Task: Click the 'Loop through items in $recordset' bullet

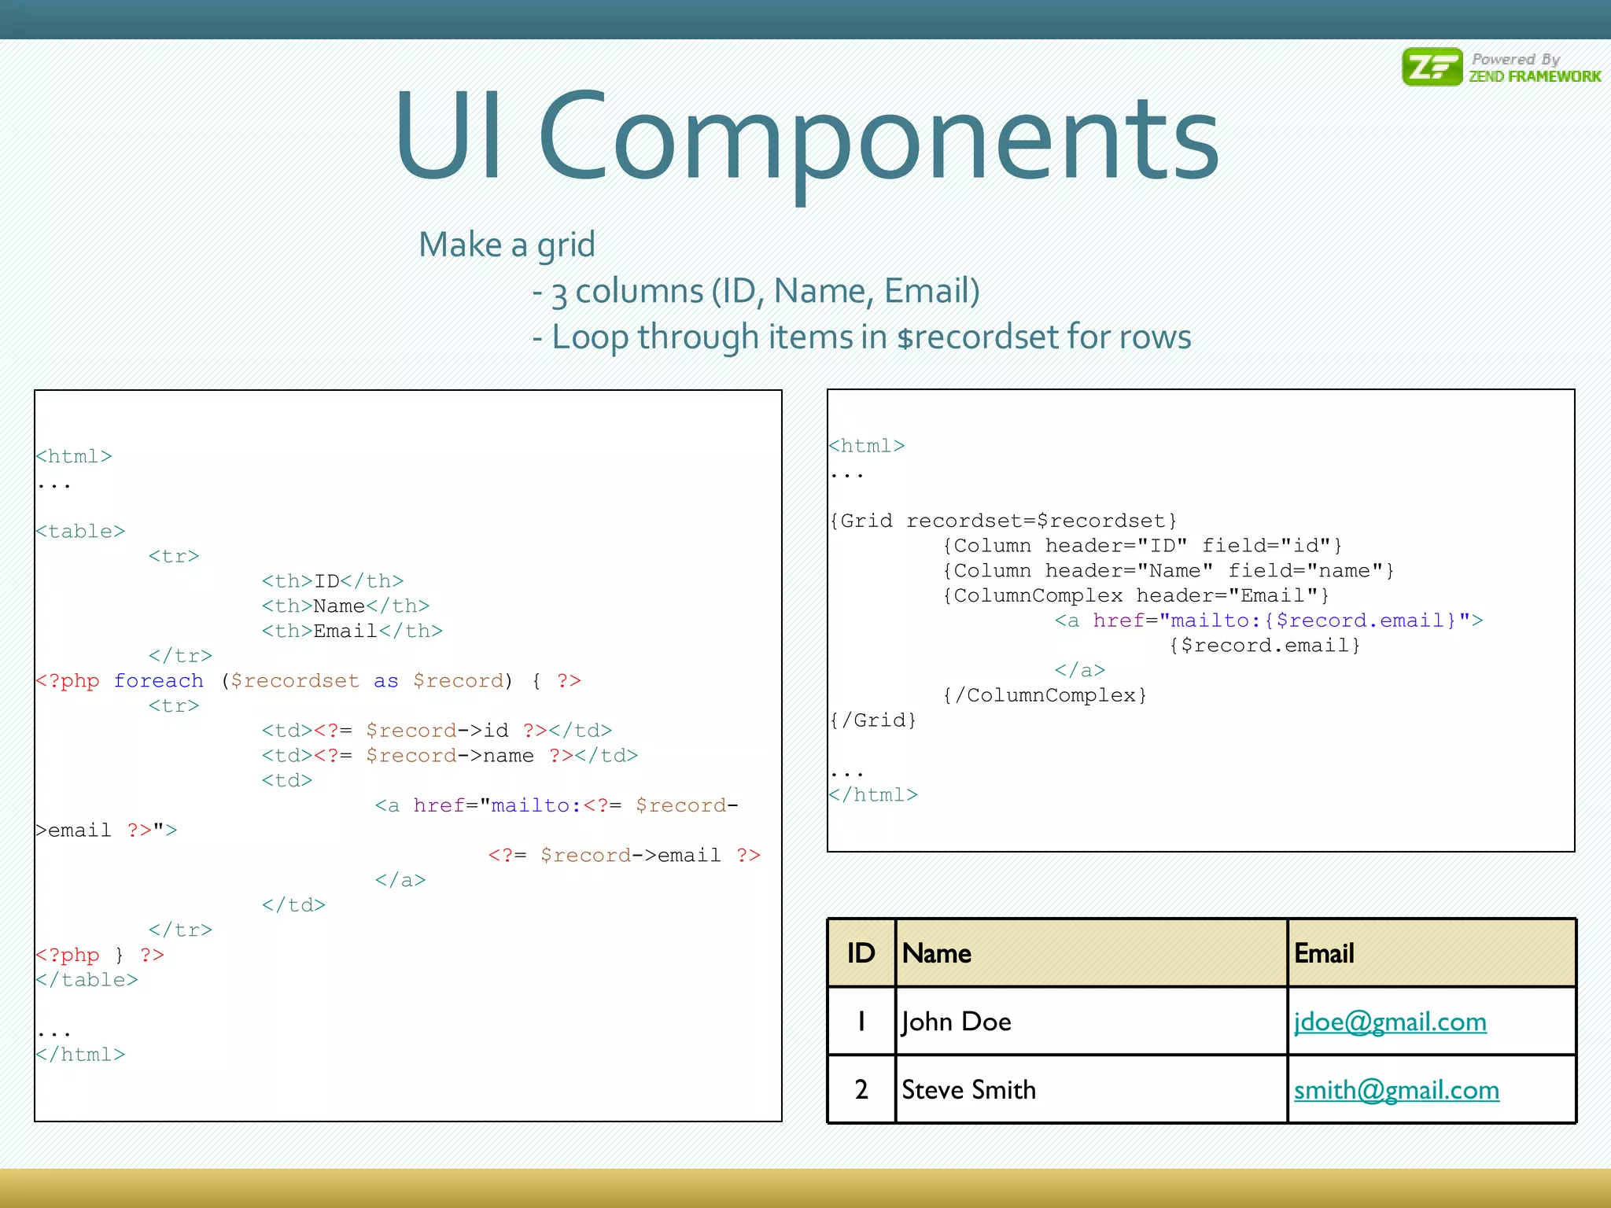Action: pyautogui.click(x=862, y=337)
